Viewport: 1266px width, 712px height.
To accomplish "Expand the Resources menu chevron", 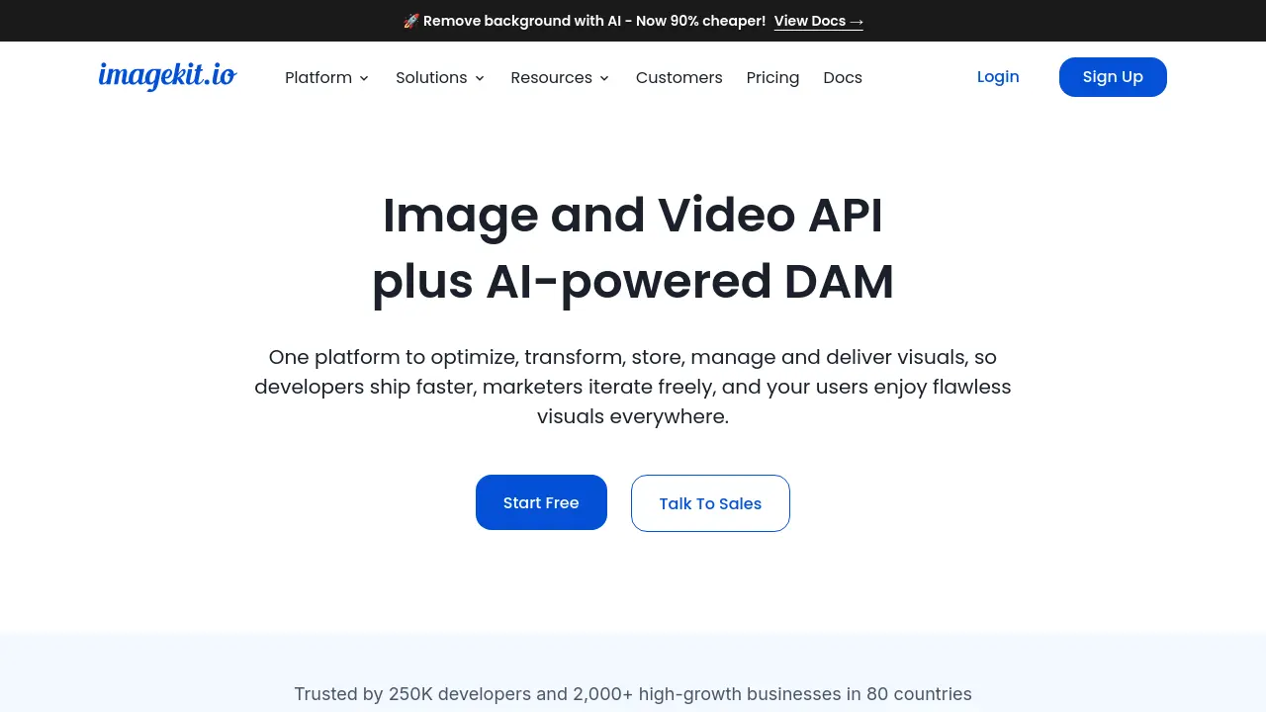I will [603, 78].
